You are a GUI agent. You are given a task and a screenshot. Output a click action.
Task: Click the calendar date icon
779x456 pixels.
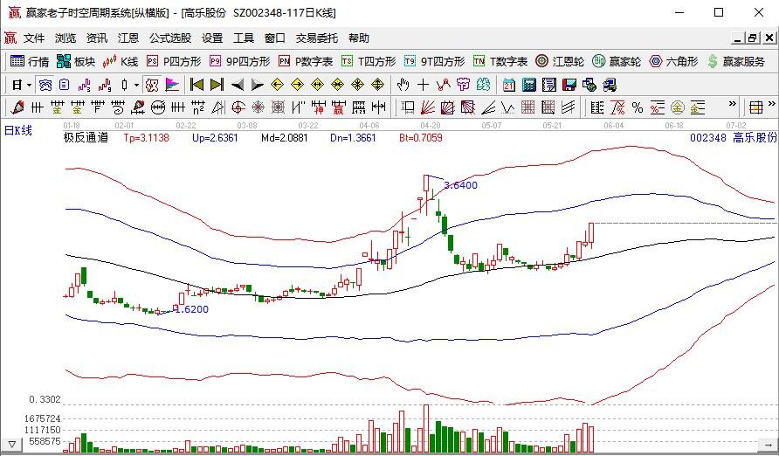pos(508,85)
